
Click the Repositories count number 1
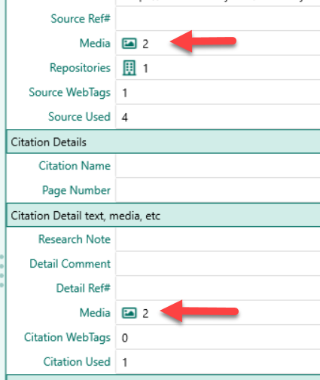click(x=145, y=69)
